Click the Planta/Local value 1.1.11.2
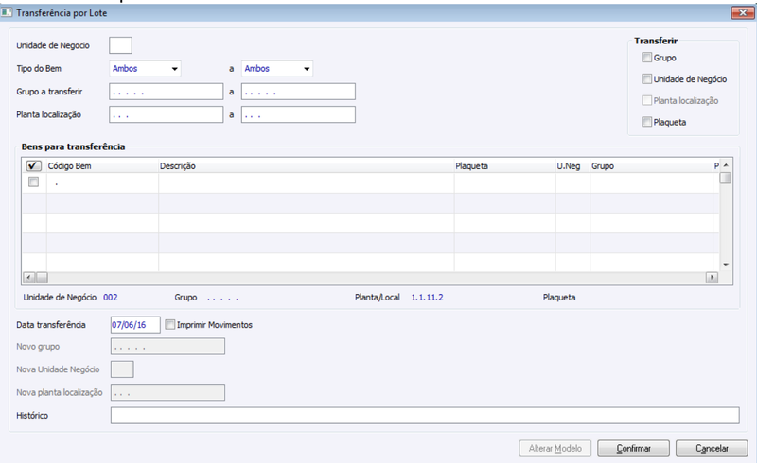 pyautogui.click(x=427, y=297)
